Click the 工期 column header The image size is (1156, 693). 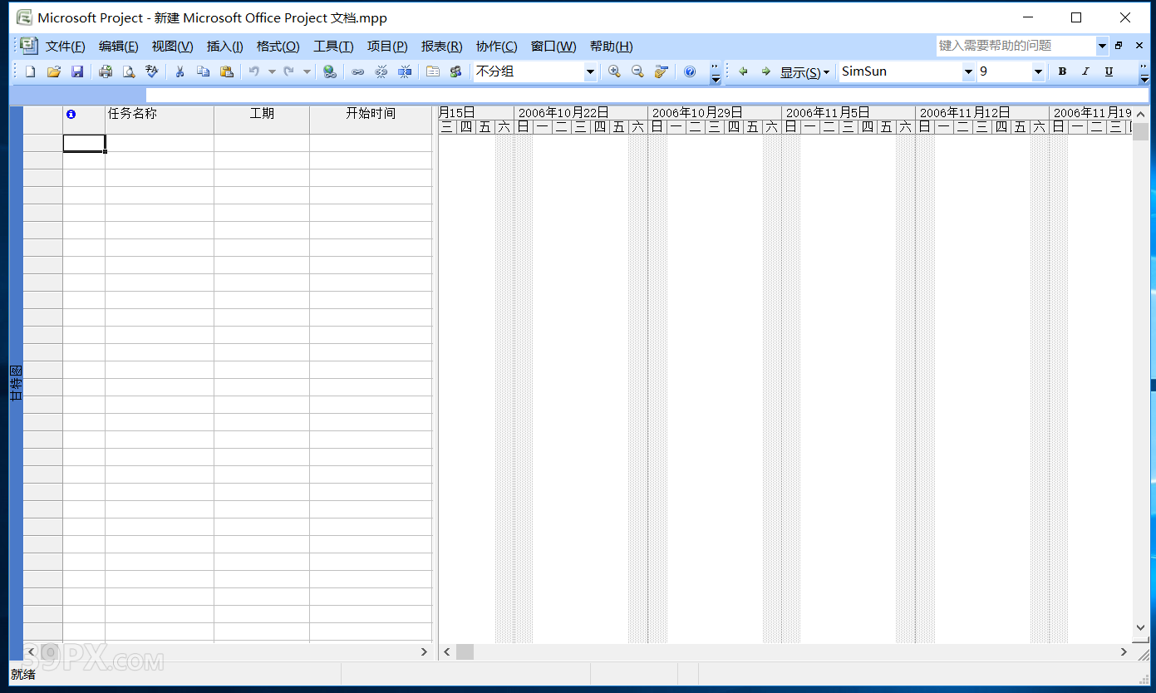point(262,120)
